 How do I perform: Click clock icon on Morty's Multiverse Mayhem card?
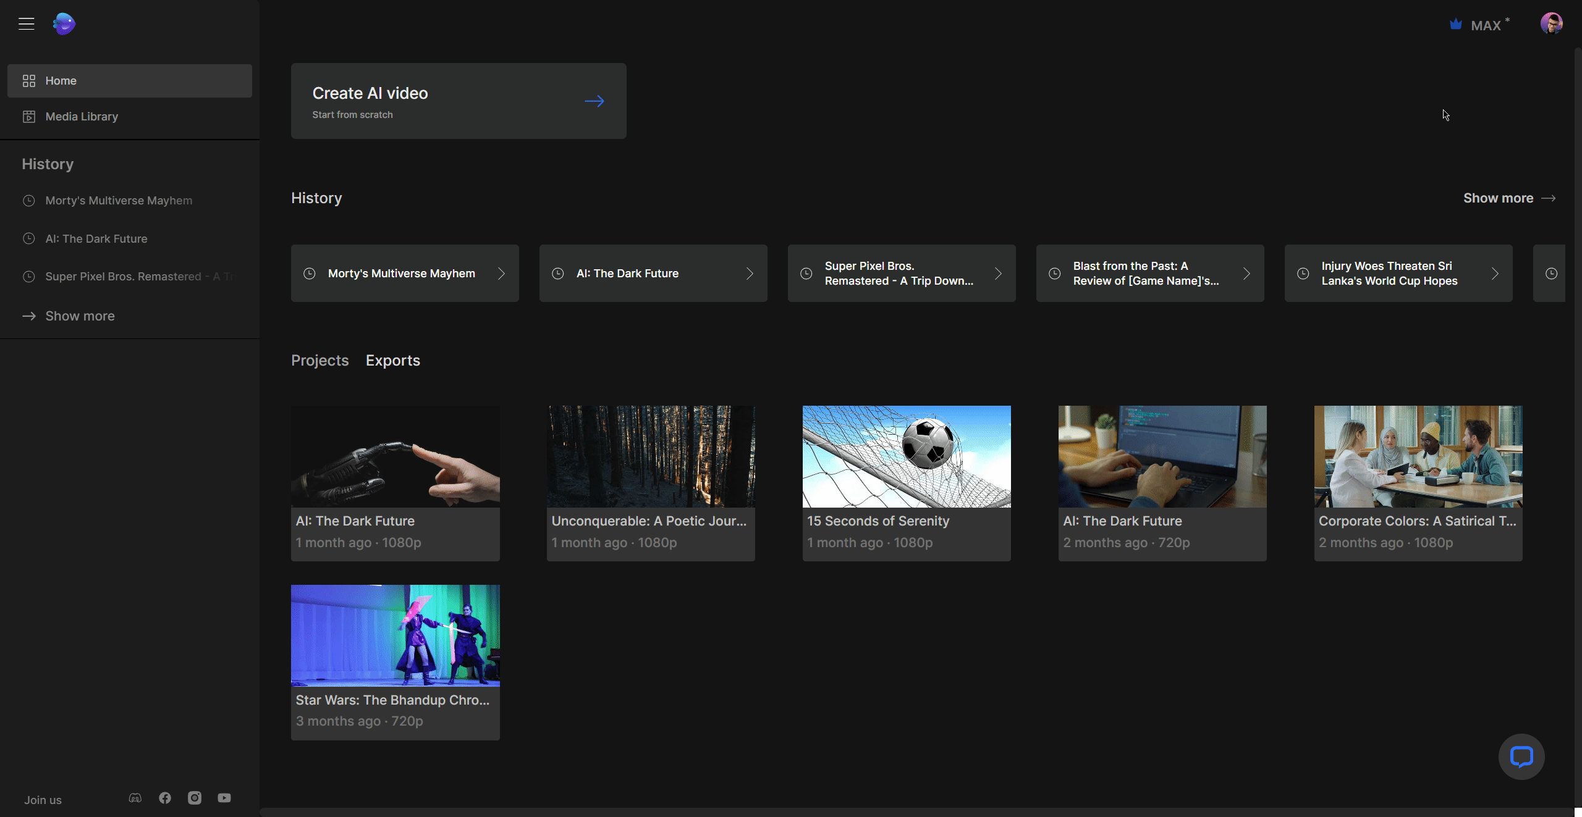(x=310, y=274)
